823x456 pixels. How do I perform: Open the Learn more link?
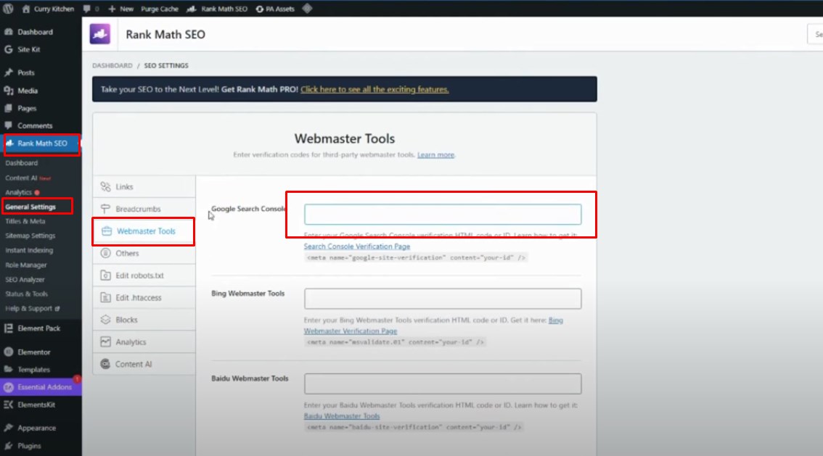pos(435,154)
